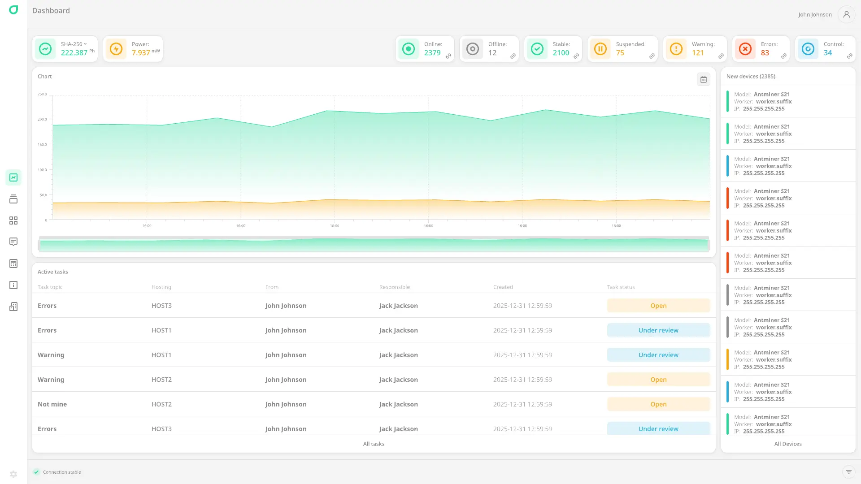The image size is (861, 484).
Task: Open All Devices in the New devices panel
Action: pyautogui.click(x=788, y=444)
